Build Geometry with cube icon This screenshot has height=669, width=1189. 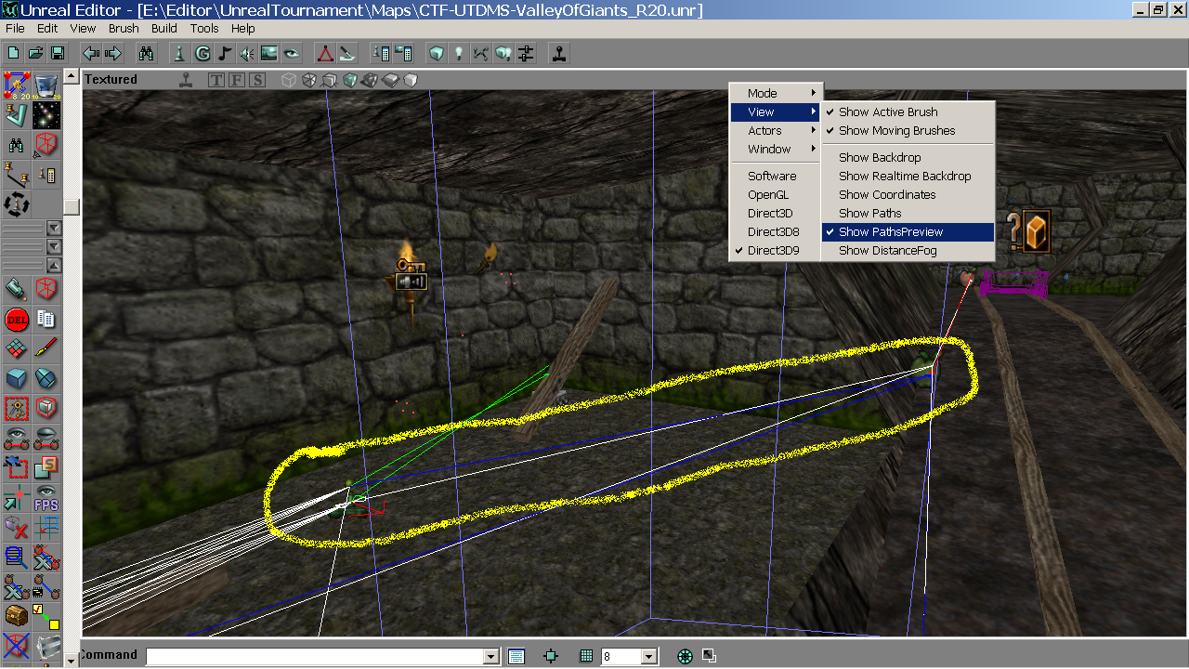tap(437, 53)
